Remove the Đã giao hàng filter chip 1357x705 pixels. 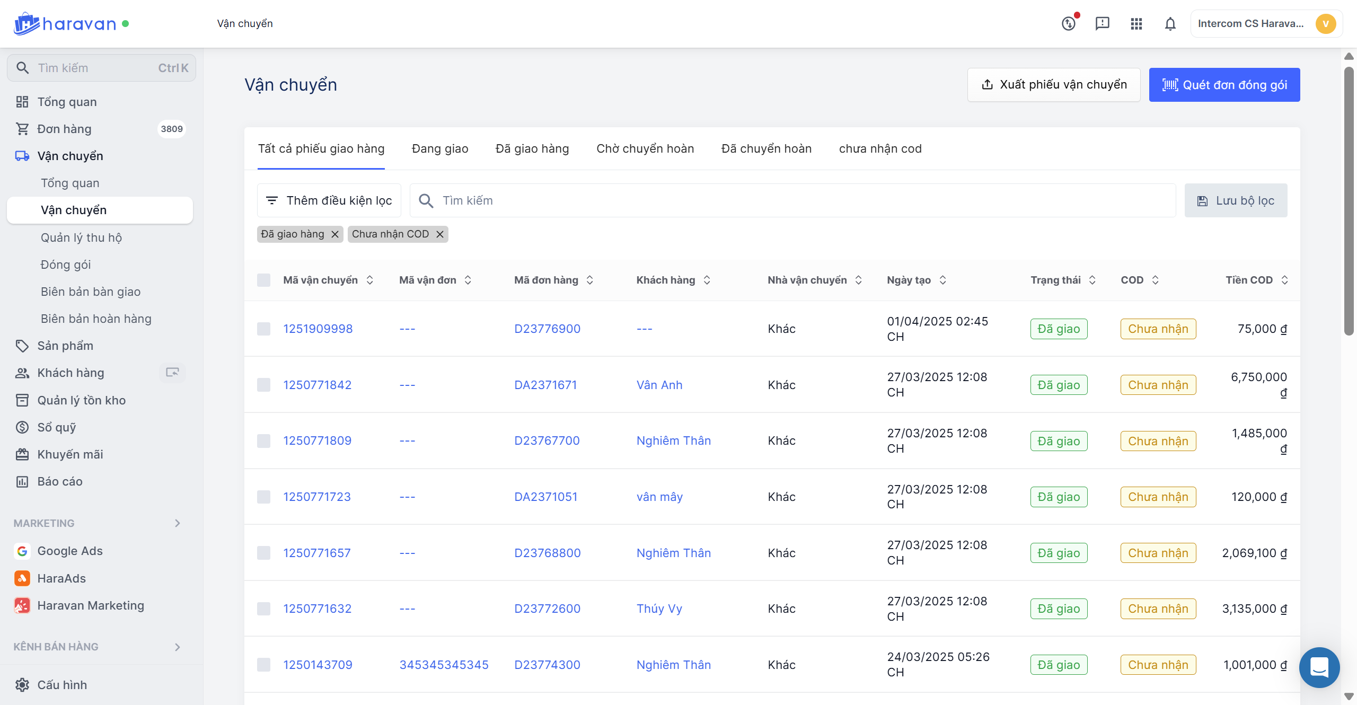coord(335,234)
